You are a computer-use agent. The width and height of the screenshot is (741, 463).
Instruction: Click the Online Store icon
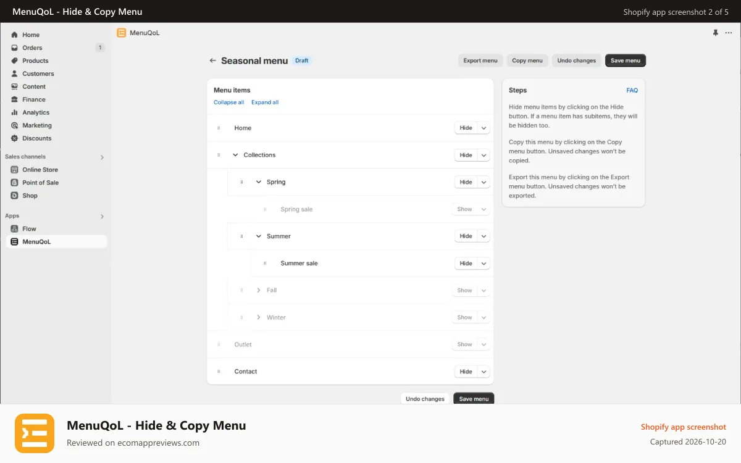click(x=15, y=170)
